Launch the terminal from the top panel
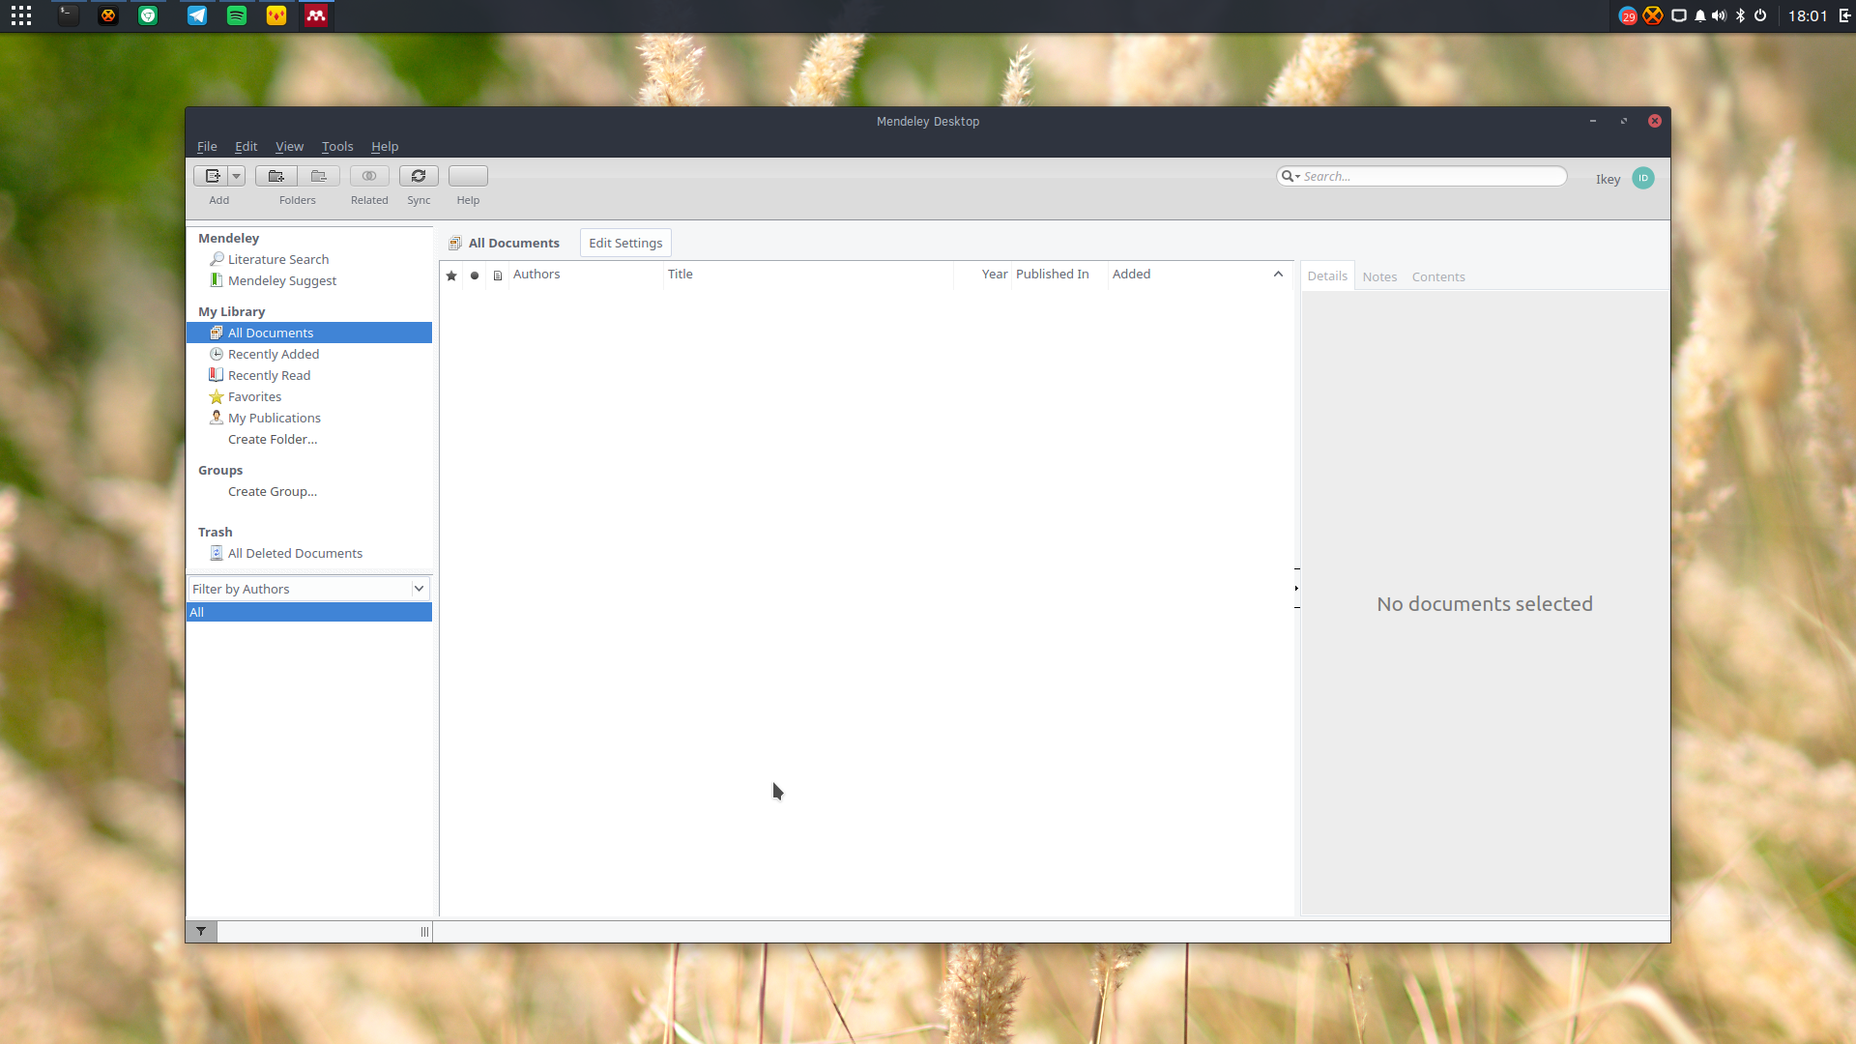This screenshot has width=1856, height=1044. point(68,15)
